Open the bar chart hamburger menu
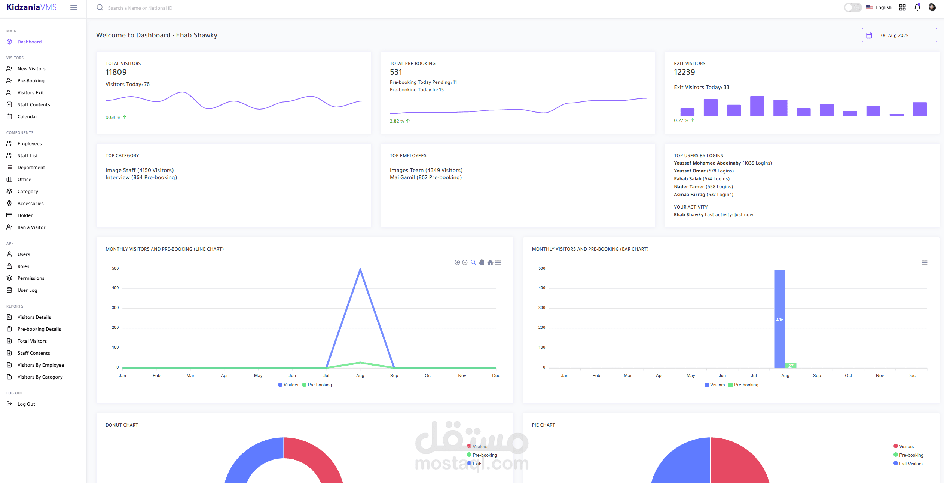 (924, 262)
